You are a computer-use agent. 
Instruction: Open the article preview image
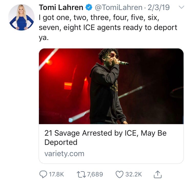111,86
